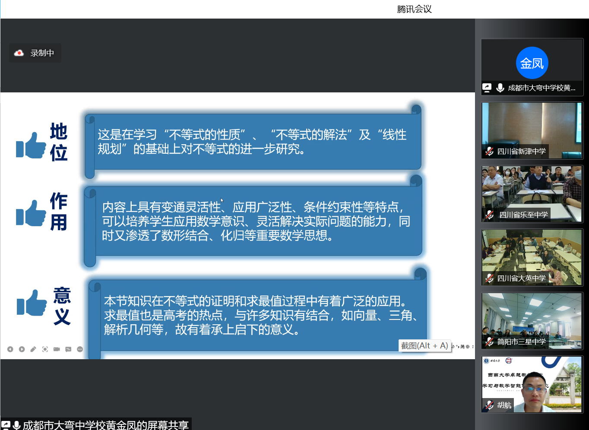Click the camera icon in slideshow toolbar
The width and height of the screenshot is (589, 430).
pos(57,349)
